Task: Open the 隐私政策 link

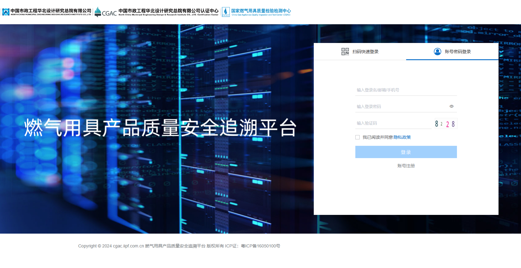Action: [402, 137]
